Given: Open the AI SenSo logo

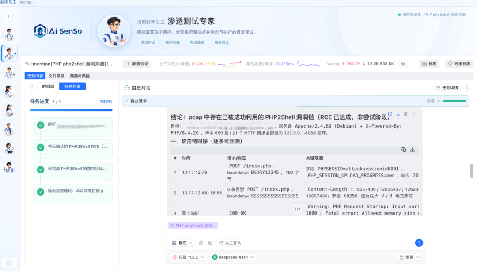Looking at the screenshot, I should (58, 31).
